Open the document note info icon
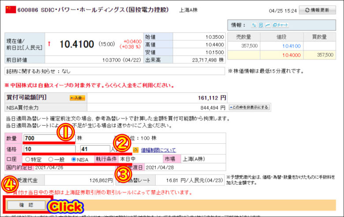This screenshot has width=344, height=217. point(261,25)
